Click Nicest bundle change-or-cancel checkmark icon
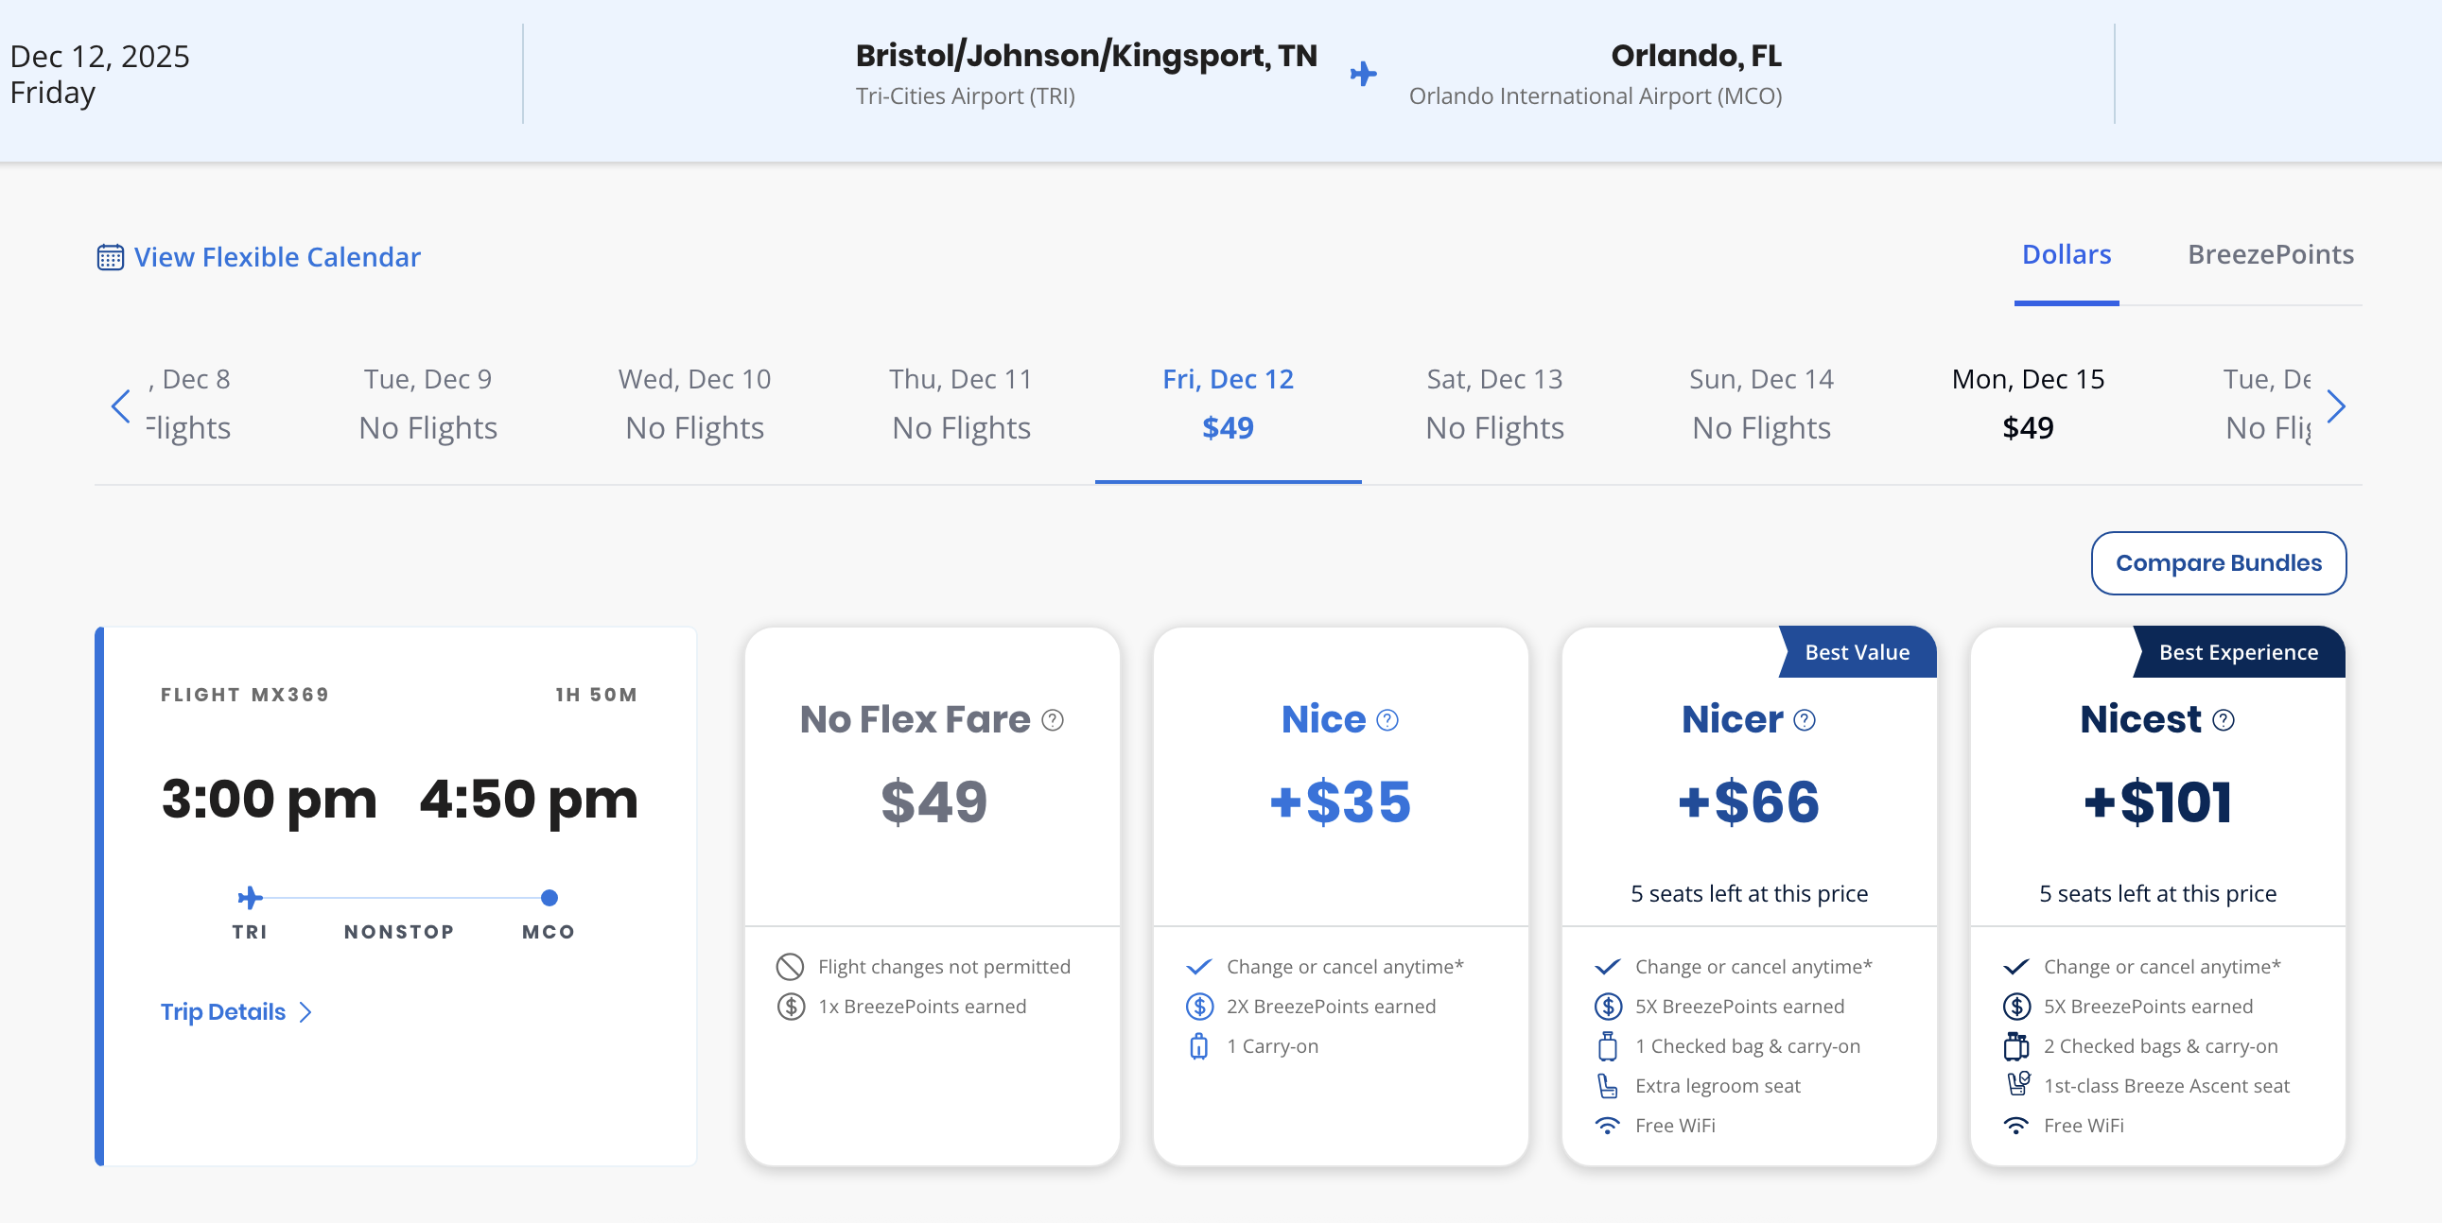 click(2015, 966)
